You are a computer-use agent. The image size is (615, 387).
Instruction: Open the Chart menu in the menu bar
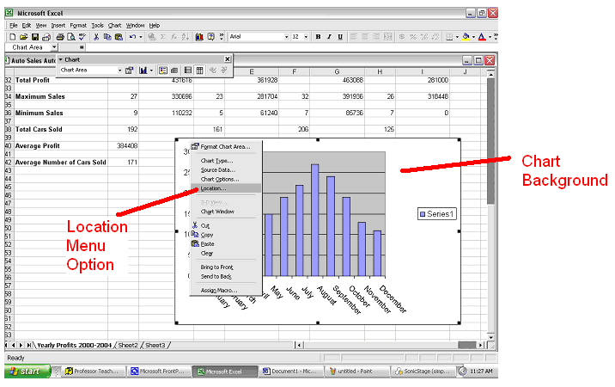114,25
